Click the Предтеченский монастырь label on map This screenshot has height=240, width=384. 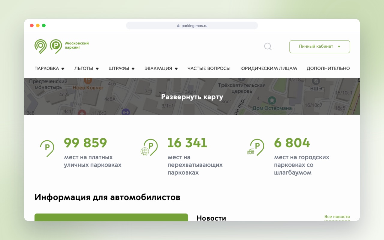pos(48,84)
